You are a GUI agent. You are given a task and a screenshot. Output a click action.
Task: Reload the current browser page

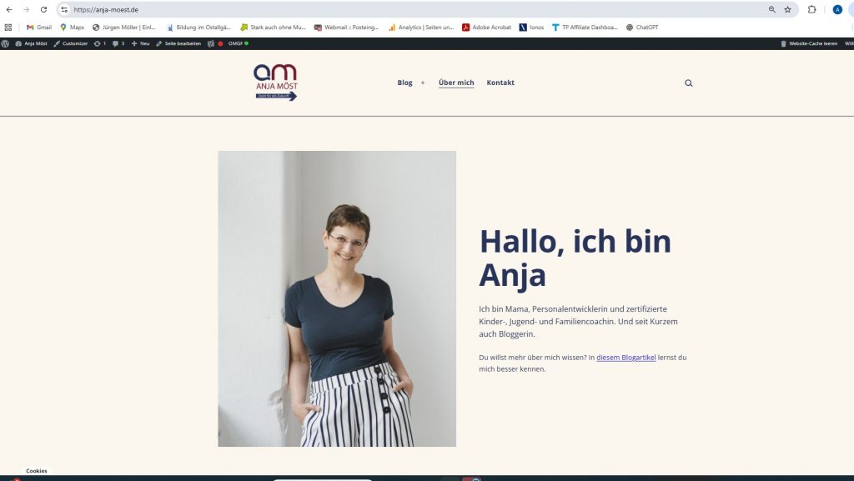(43, 10)
